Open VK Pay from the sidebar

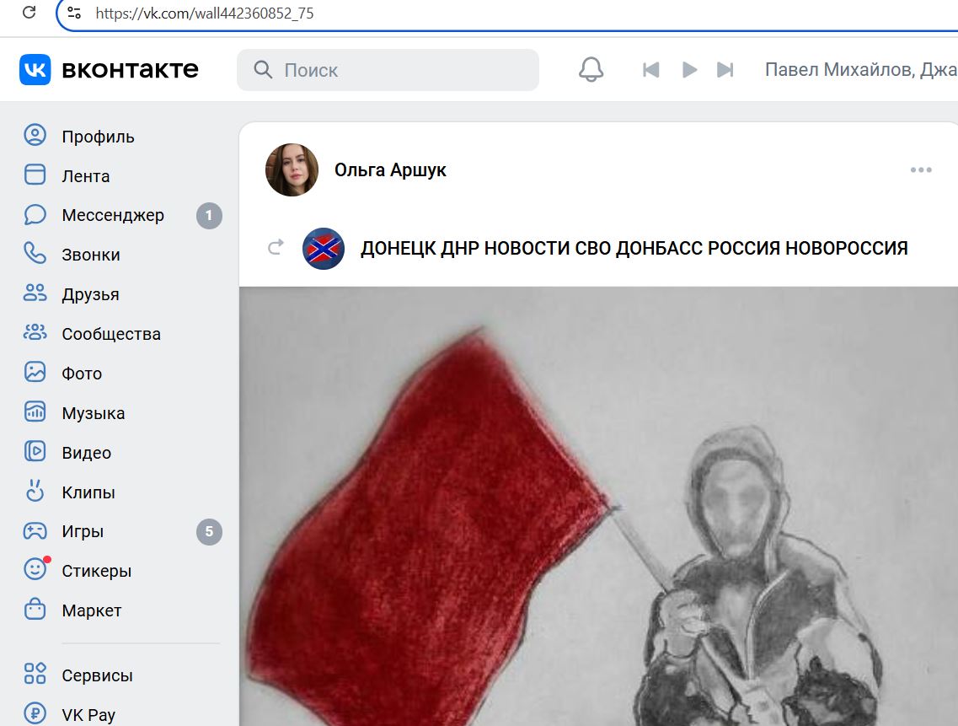coord(88,714)
